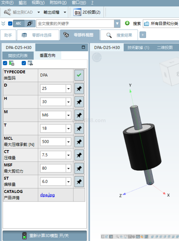Toggle the checkbox next to ABC search
The width and height of the screenshot is (179, 241).
(10, 24)
